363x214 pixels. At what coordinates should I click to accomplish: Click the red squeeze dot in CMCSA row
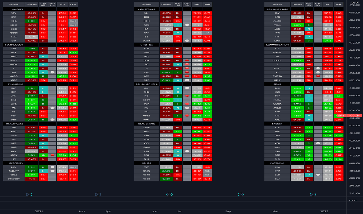pos(318,76)
